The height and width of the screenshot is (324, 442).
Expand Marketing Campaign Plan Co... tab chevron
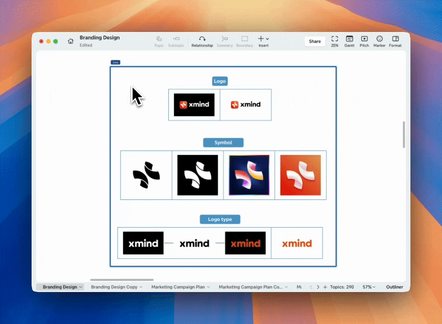point(286,287)
